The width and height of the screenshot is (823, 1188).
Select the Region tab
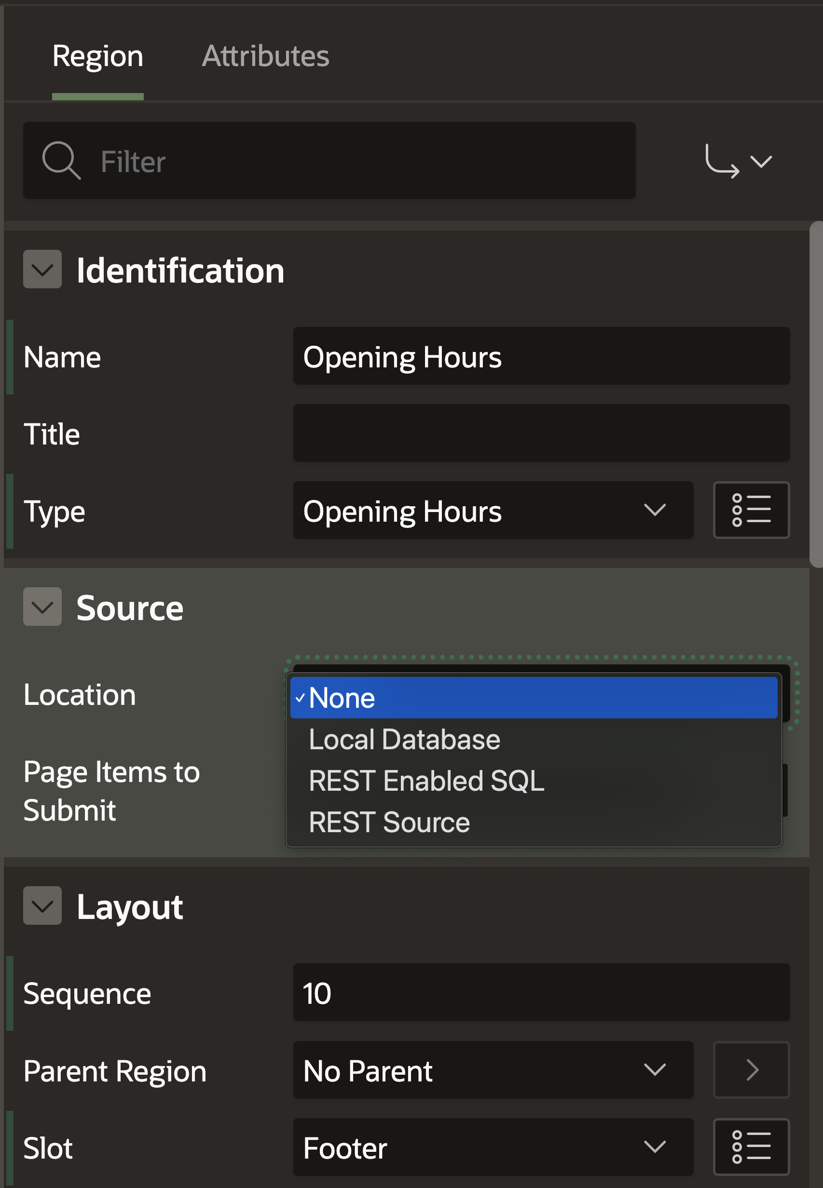click(97, 55)
